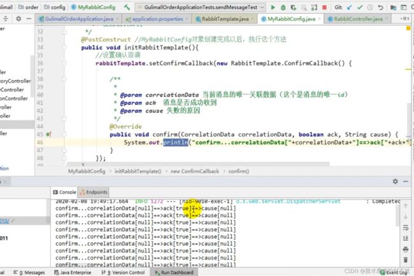Close the MyRabbitConfig.java tab

(320, 19)
